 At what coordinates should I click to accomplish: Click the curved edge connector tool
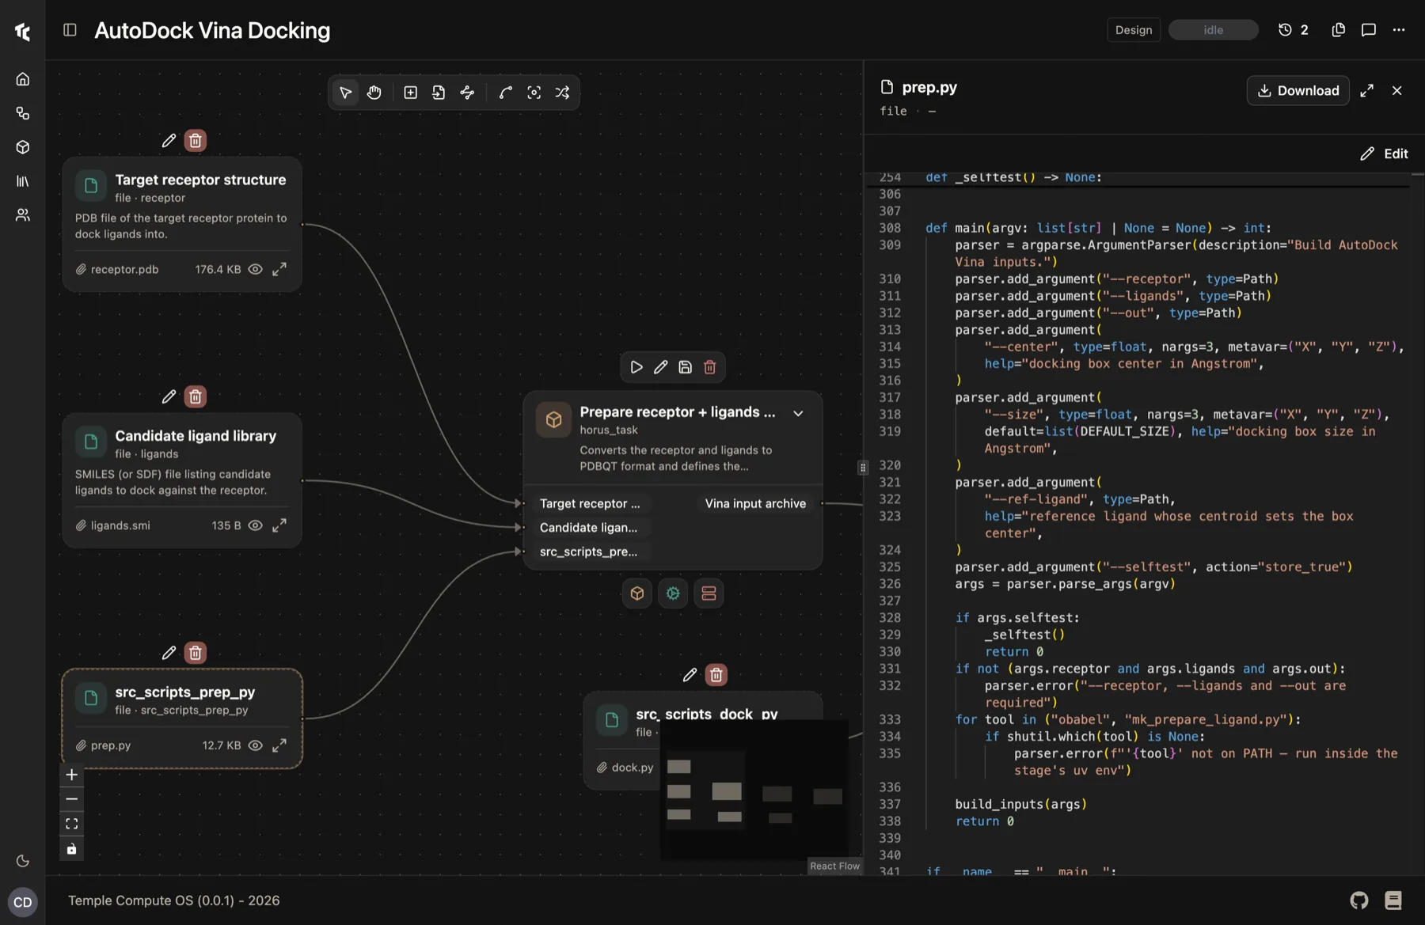tap(505, 93)
